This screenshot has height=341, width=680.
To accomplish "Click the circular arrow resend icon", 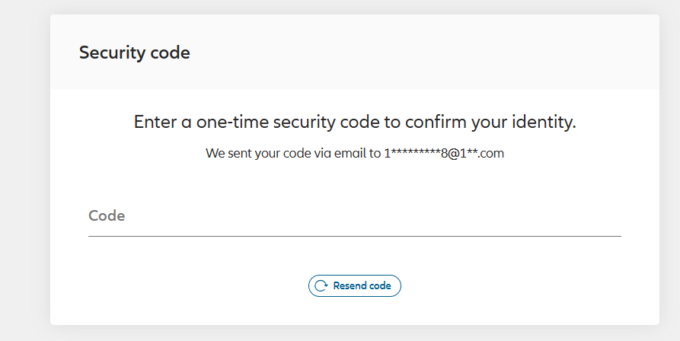I will [321, 286].
